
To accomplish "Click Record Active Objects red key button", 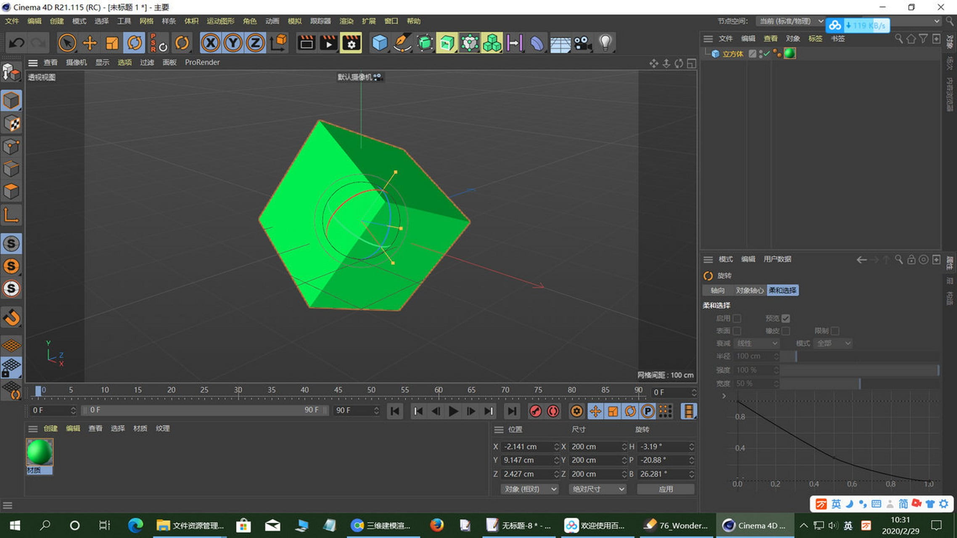I will (535, 411).
